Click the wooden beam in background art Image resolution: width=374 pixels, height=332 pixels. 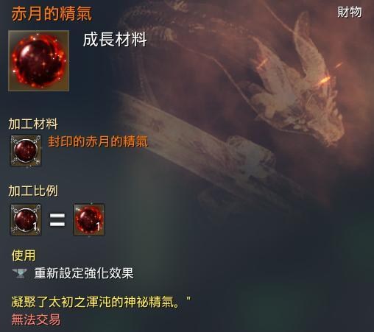coord(201,152)
